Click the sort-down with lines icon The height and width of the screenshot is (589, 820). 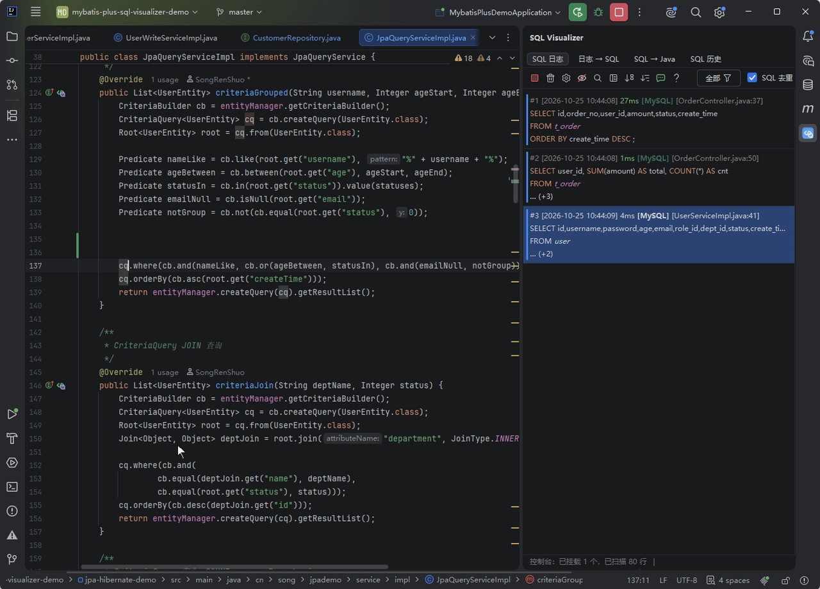click(645, 78)
